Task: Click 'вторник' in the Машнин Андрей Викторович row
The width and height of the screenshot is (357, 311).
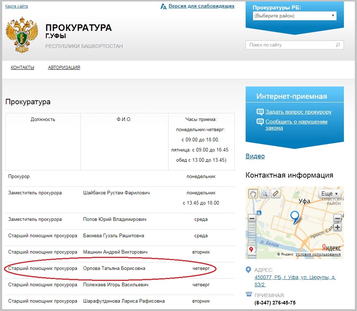Action: tap(201, 252)
